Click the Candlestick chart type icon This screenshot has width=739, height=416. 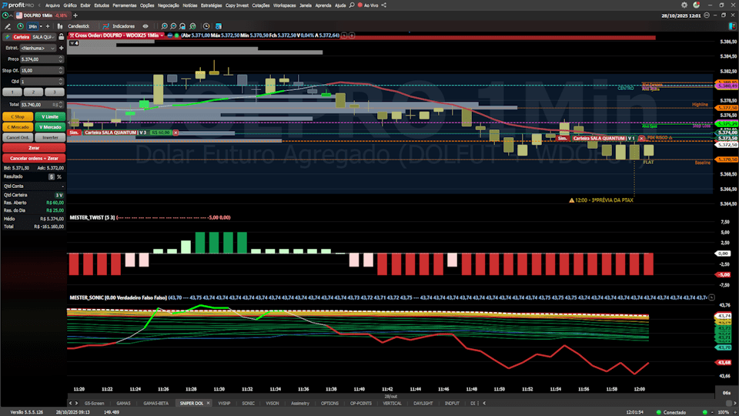point(61,25)
